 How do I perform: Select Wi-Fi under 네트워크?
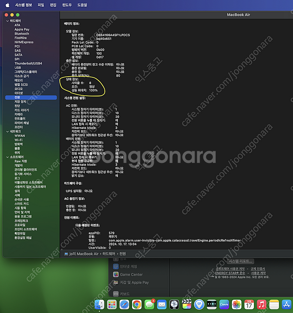[19, 140]
